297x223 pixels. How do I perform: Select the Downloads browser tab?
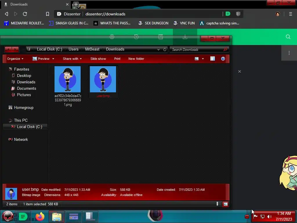[x=36, y=4]
